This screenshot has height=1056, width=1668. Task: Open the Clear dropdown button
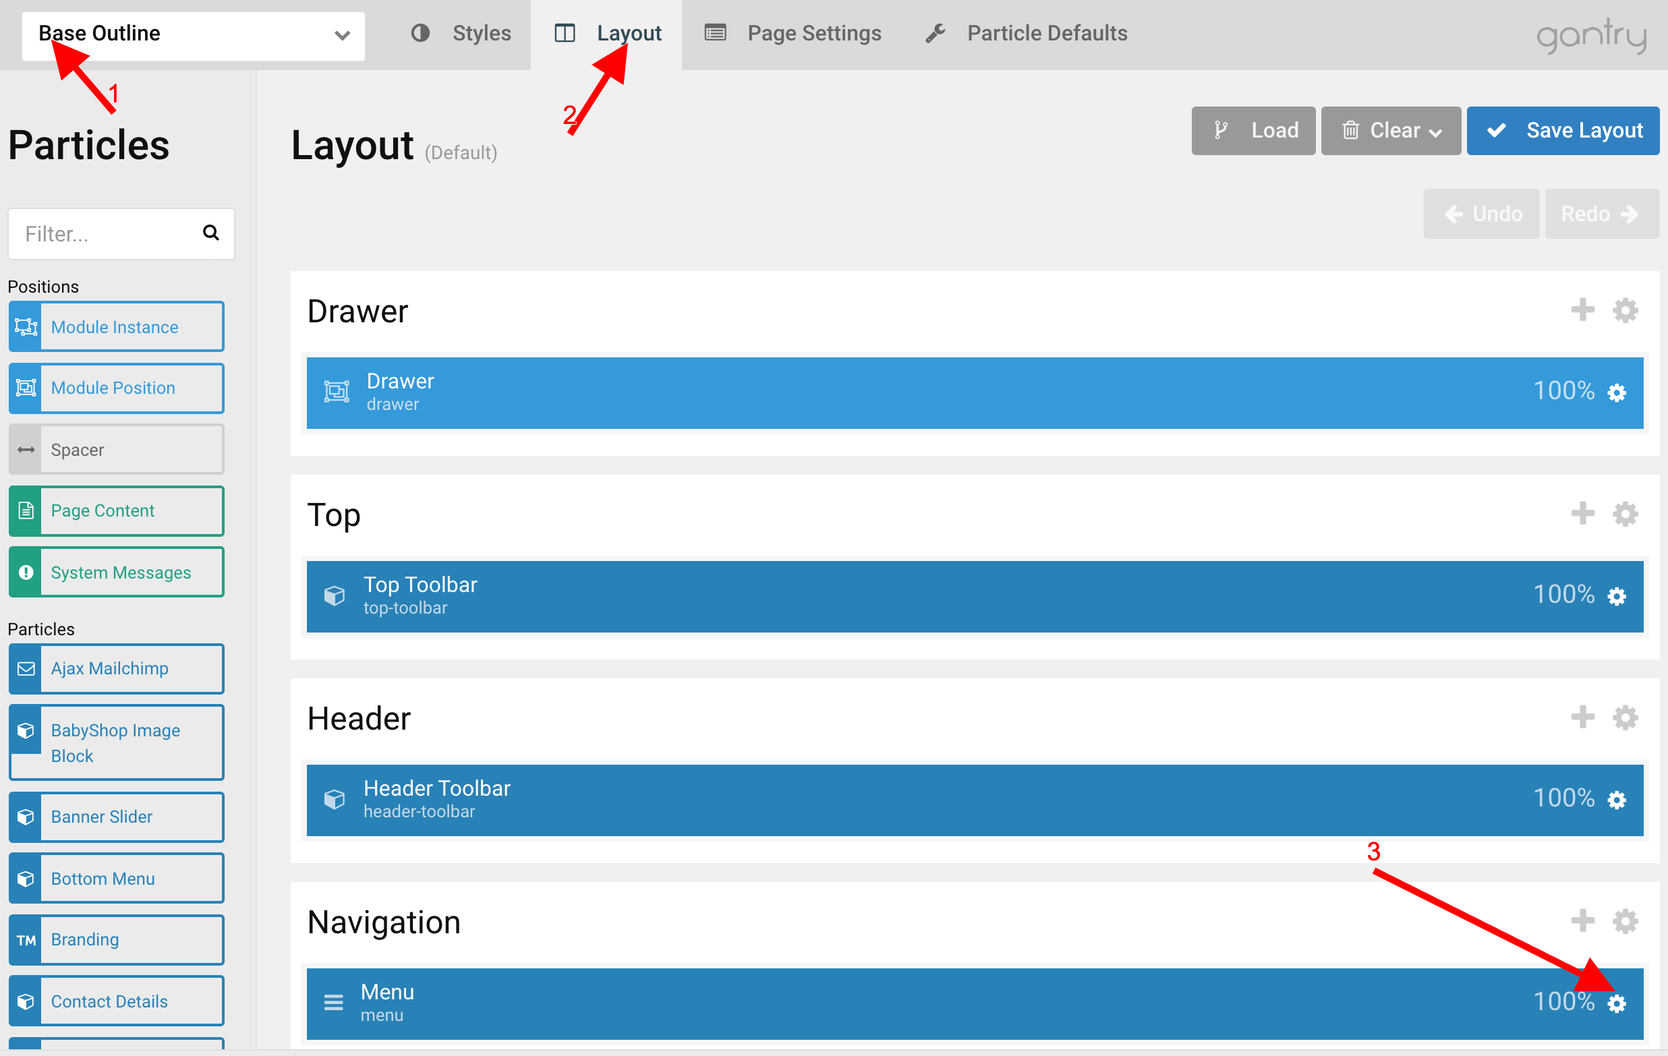click(x=1390, y=130)
